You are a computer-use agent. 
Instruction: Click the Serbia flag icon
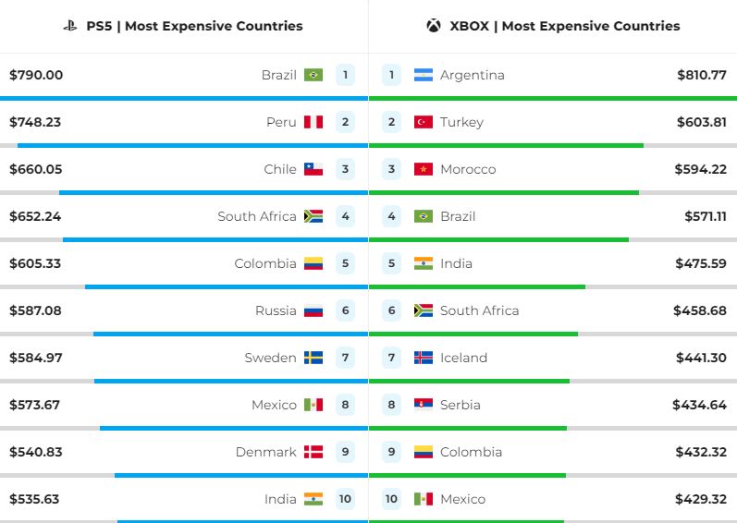[x=424, y=405]
